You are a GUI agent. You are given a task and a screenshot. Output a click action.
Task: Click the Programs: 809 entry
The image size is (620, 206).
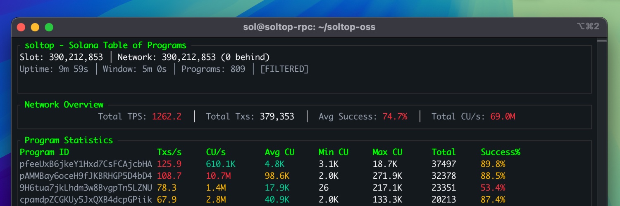pyautogui.click(x=213, y=69)
